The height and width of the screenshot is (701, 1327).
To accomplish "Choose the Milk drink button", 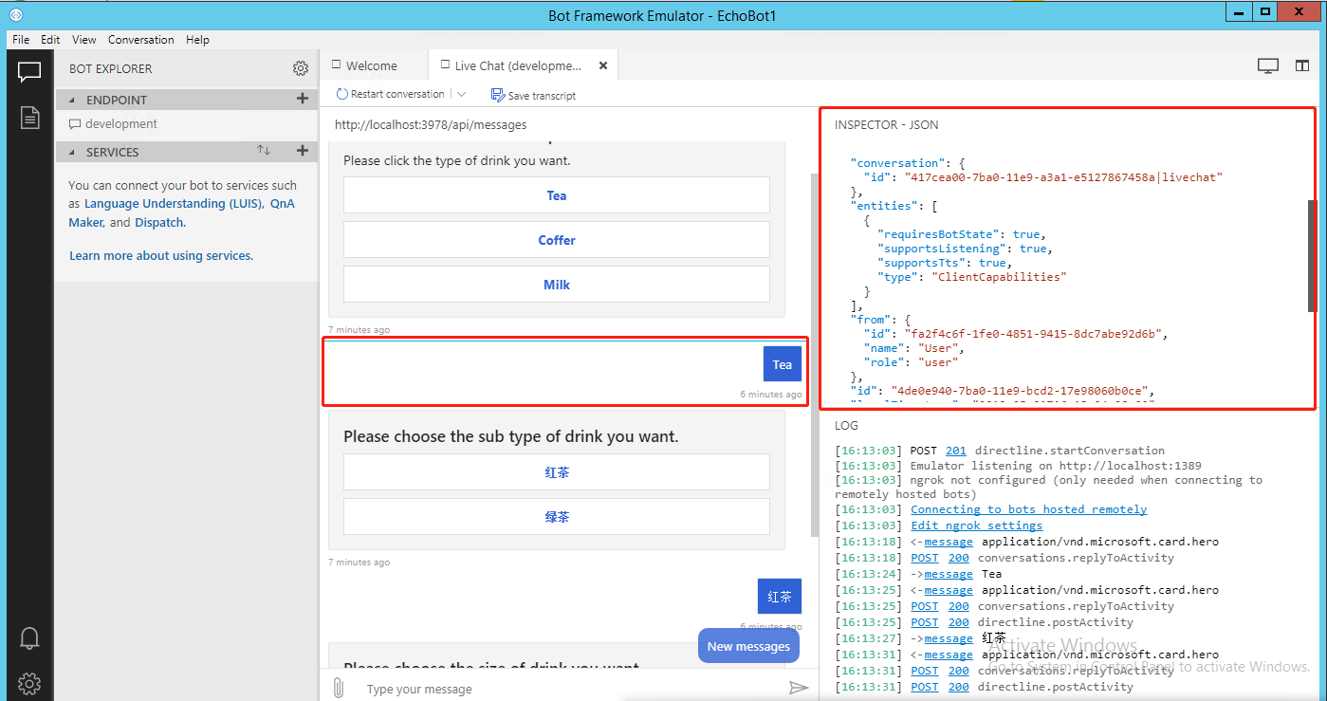I will [x=557, y=285].
